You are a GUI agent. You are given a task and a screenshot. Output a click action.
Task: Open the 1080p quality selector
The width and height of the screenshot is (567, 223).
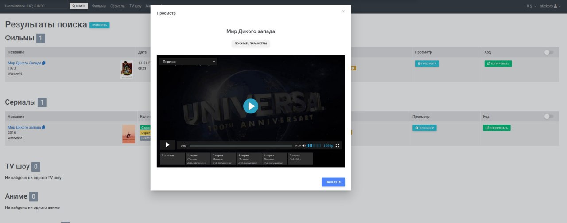pyautogui.click(x=328, y=145)
